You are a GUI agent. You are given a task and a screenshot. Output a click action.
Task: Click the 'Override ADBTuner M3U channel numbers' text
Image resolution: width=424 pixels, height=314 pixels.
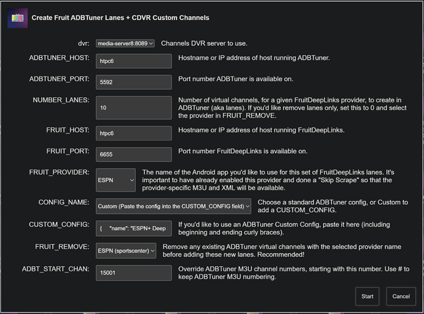tap(294, 273)
